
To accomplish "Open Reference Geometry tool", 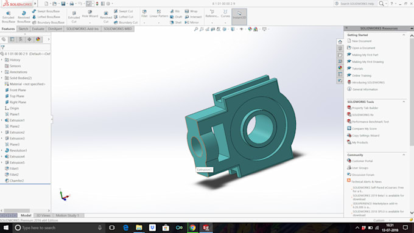I will [x=212, y=14].
